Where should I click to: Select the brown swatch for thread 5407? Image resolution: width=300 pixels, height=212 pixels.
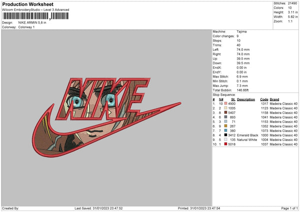click(x=225, y=112)
